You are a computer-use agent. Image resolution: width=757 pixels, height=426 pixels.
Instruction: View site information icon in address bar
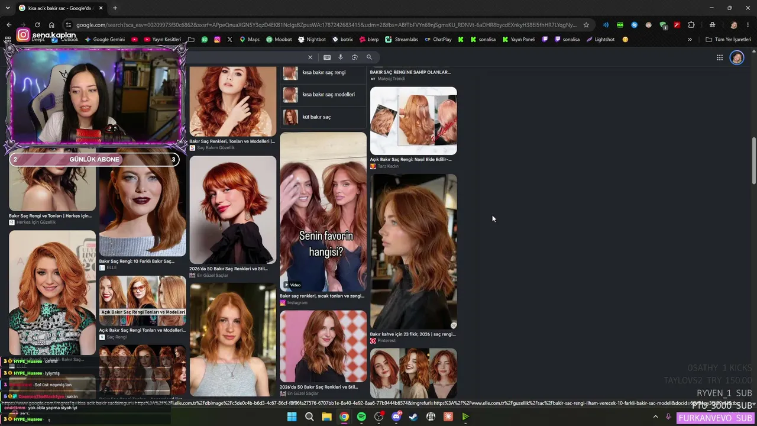[69, 25]
